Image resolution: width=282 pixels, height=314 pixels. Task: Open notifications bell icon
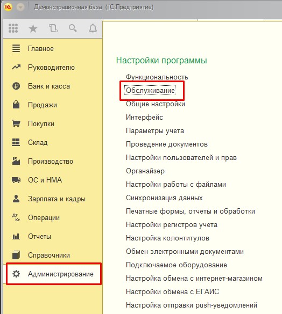93,28
